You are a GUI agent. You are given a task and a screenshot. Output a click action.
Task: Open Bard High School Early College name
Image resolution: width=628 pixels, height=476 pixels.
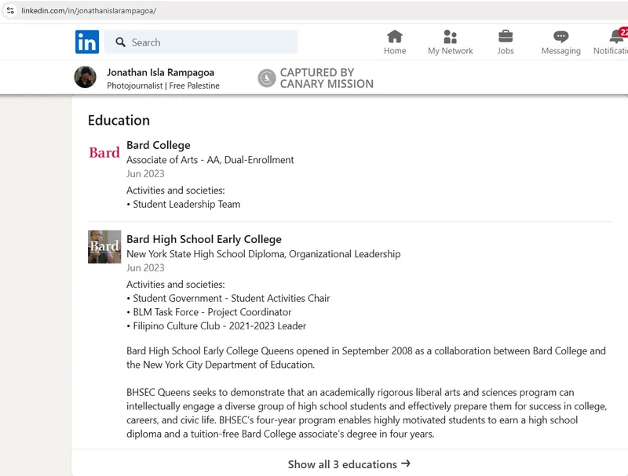click(x=204, y=239)
